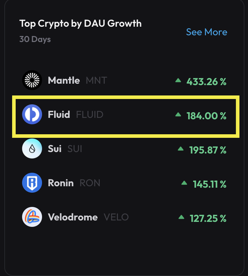Open the Velodrome crypto entry
The width and height of the screenshot is (248, 276).
[x=124, y=217]
